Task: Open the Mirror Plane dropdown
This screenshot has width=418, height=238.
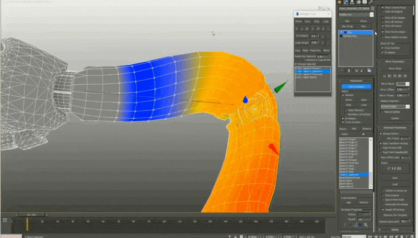Action: click(402, 83)
